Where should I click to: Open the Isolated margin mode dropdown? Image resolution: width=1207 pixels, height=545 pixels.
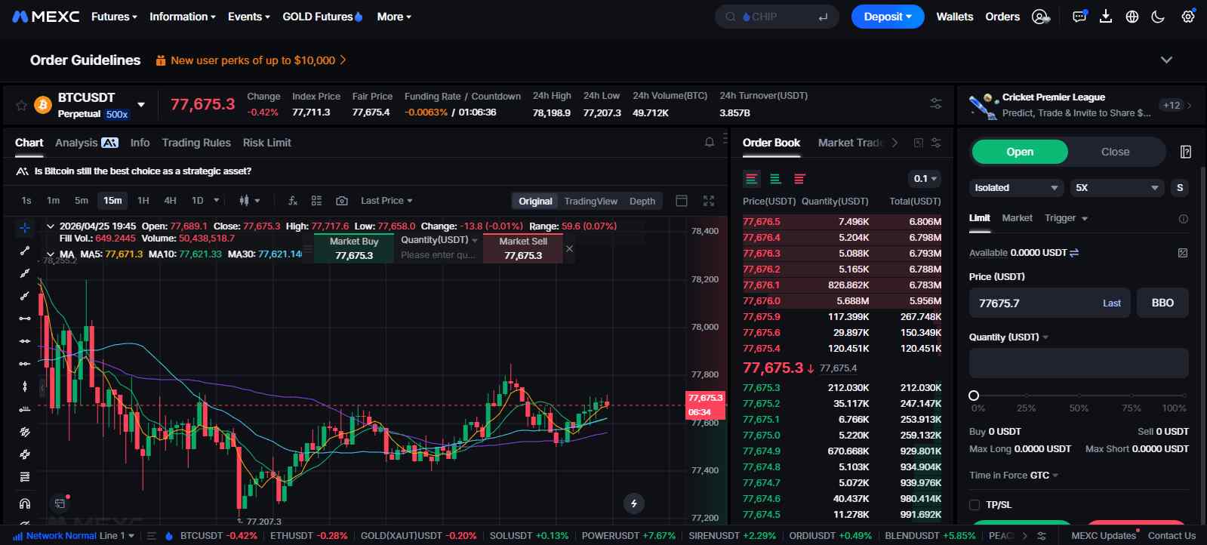[1016, 188]
